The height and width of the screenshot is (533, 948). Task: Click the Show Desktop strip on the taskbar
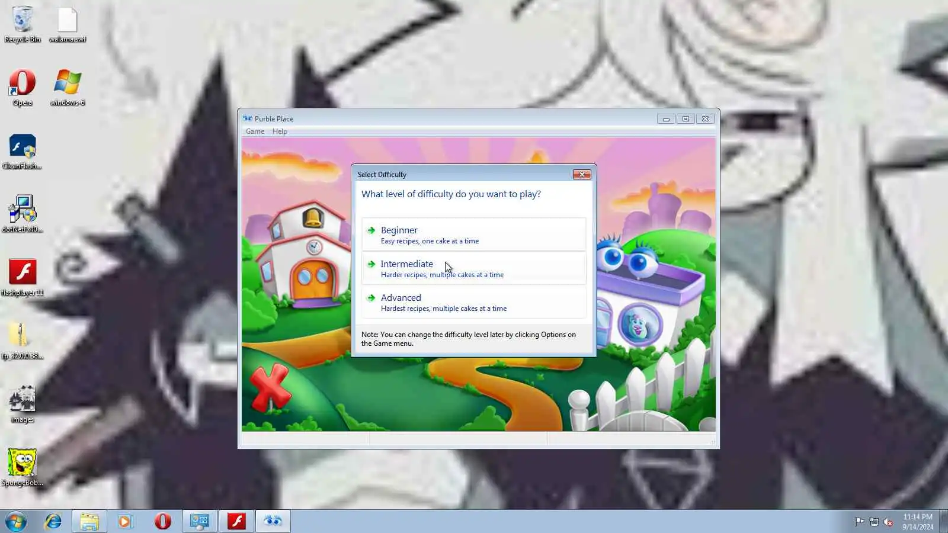point(944,521)
